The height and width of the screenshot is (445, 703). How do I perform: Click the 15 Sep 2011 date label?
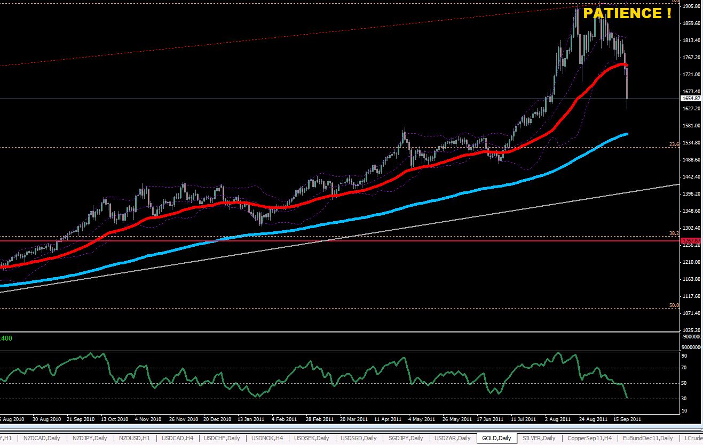coord(627,419)
